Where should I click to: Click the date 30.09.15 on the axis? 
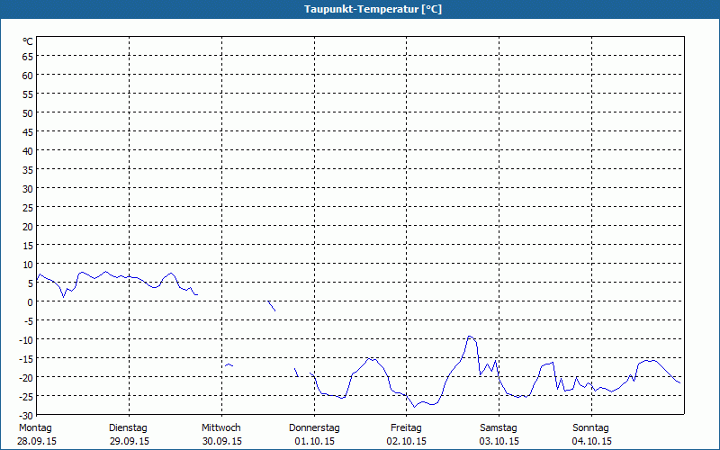coord(221,441)
